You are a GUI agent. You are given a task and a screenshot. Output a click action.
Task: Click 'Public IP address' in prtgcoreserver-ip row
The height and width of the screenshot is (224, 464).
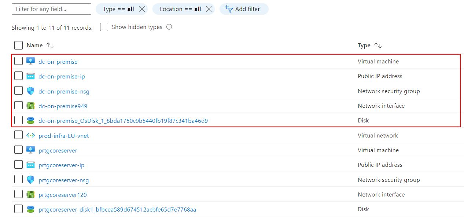coord(380,165)
